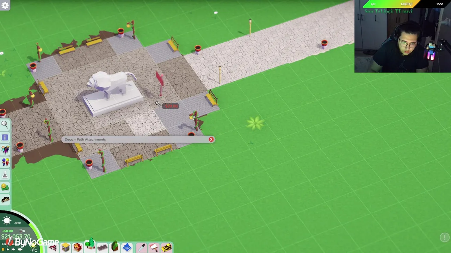Open the yellow-roofed shop building menu
The height and width of the screenshot is (253, 451).
(66, 247)
